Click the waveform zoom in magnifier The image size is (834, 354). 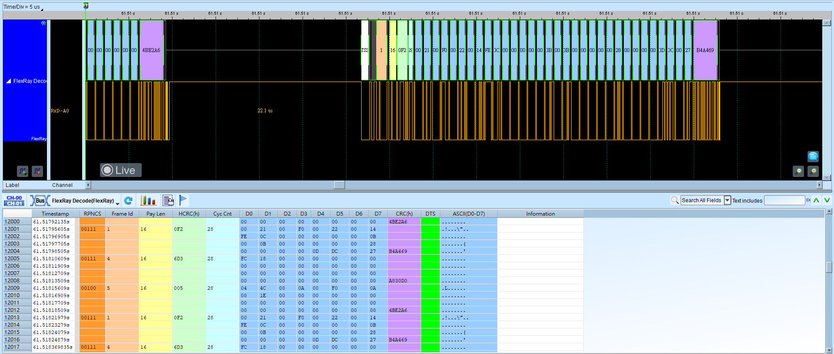tap(813, 171)
